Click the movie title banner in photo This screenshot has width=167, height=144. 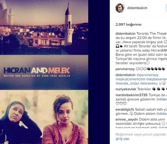[x=44, y=72]
